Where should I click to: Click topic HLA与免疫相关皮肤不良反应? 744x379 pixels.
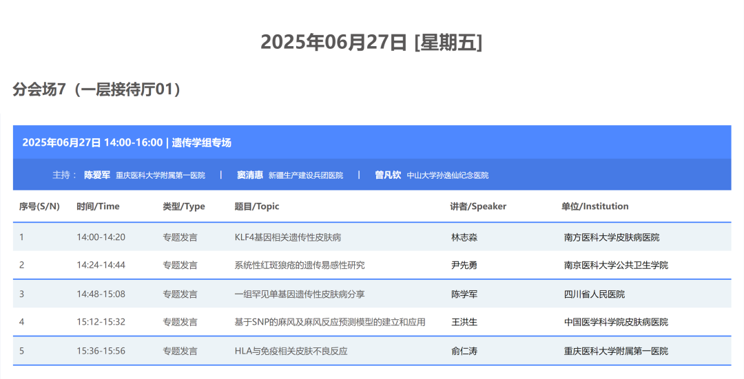[291, 351]
